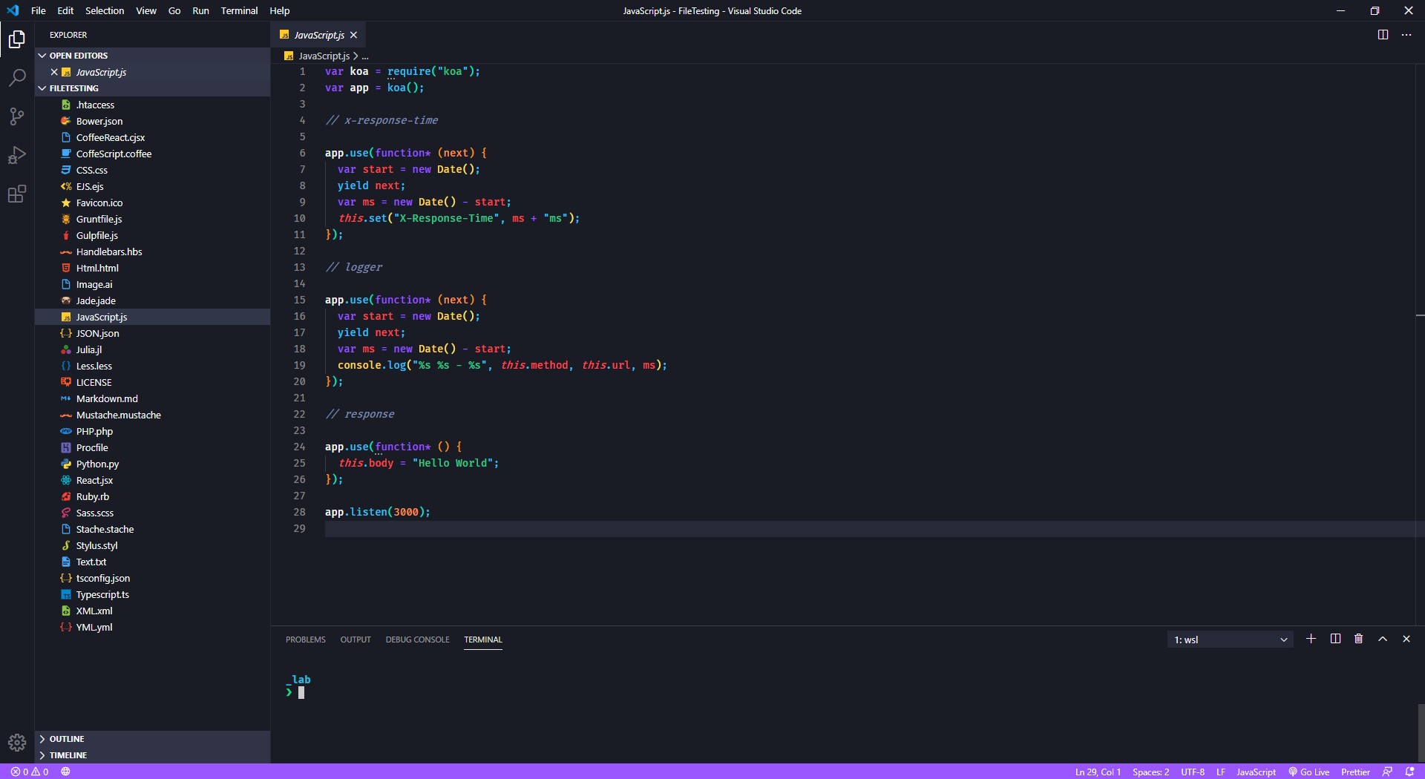Screen dimensions: 1425x779
Task: Click the errors and warnings status indicator
Action: 30,772
